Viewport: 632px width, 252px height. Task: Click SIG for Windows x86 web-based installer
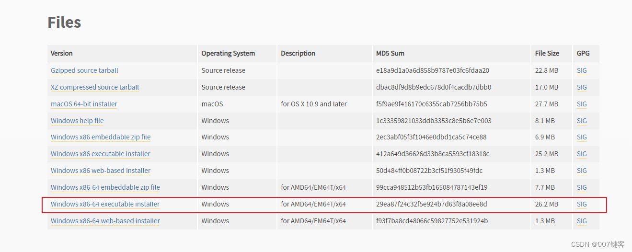pos(582,171)
